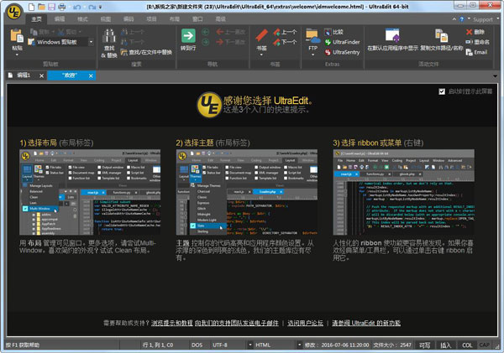
Task: Open the visit user forum link (访问用户论坛)
Action: click(x=305, y=323)
